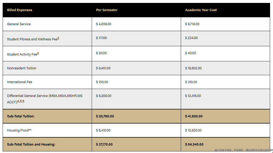Select the $ 41,520.00 sub-total amount
The image size is (273, 153).
pos(194,116)
